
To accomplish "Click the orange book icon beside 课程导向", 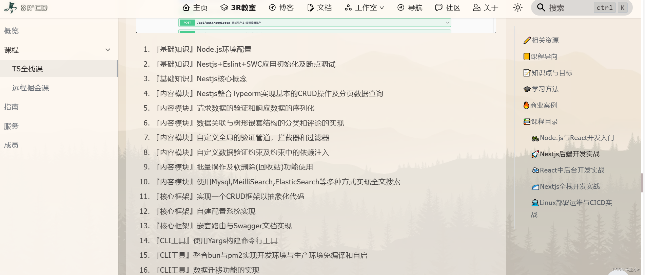I will [527, 56].
